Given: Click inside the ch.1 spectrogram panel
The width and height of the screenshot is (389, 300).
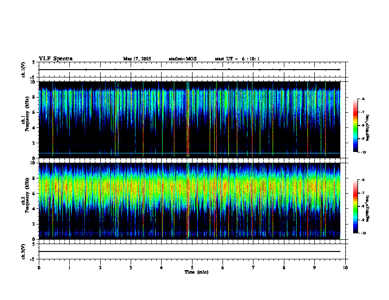Looking at the screenshot, I should [x=190, y=120].
